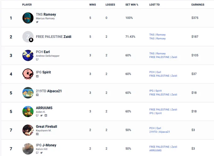Open PCH Earl's Twitch icon
214x156 pixels.
pos(37,59)
